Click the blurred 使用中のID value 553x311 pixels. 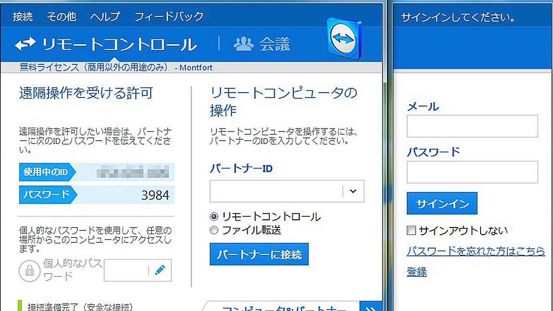[132, 172]
